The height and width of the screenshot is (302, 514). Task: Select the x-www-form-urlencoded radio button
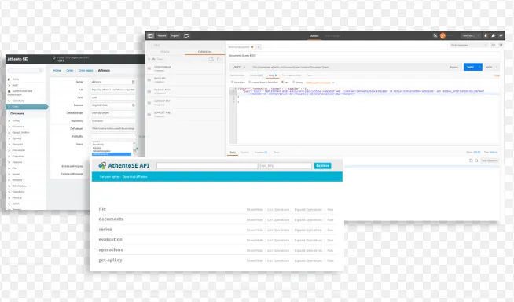[250, 83]
